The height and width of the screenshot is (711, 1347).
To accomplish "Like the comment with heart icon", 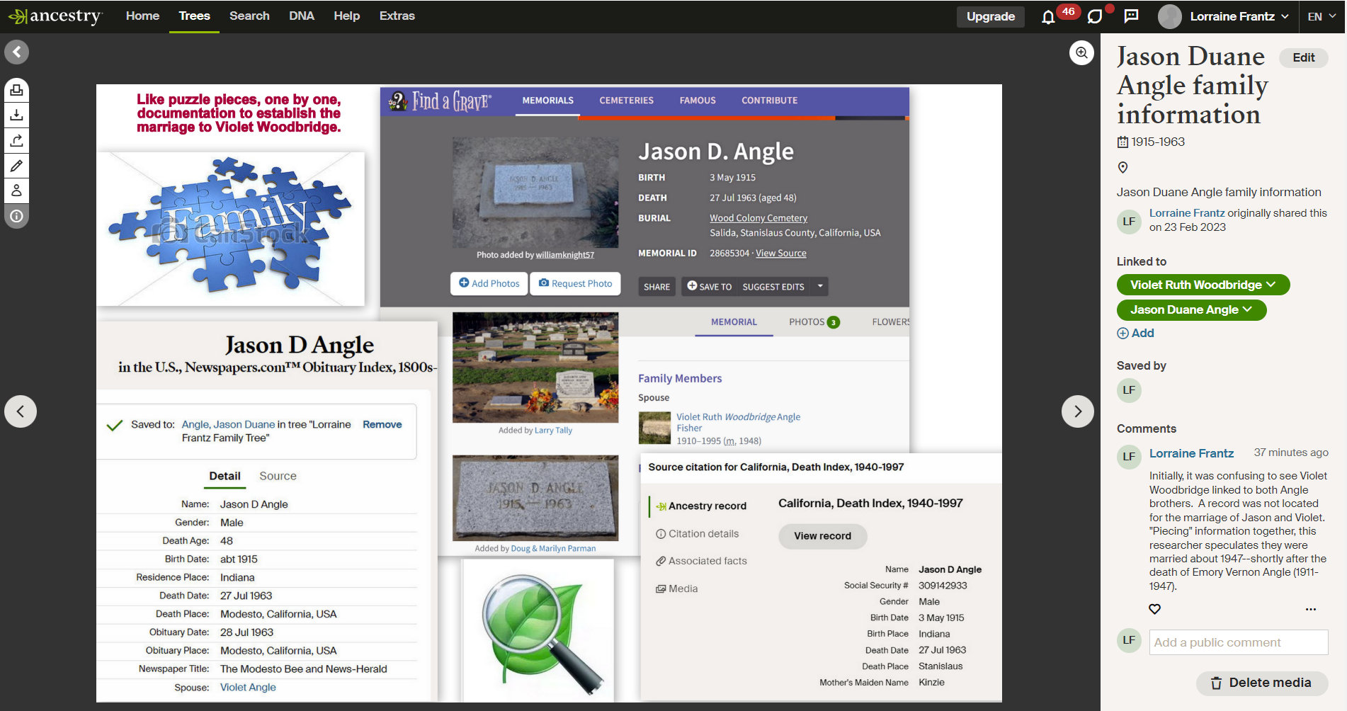I will coord(1154,609).
